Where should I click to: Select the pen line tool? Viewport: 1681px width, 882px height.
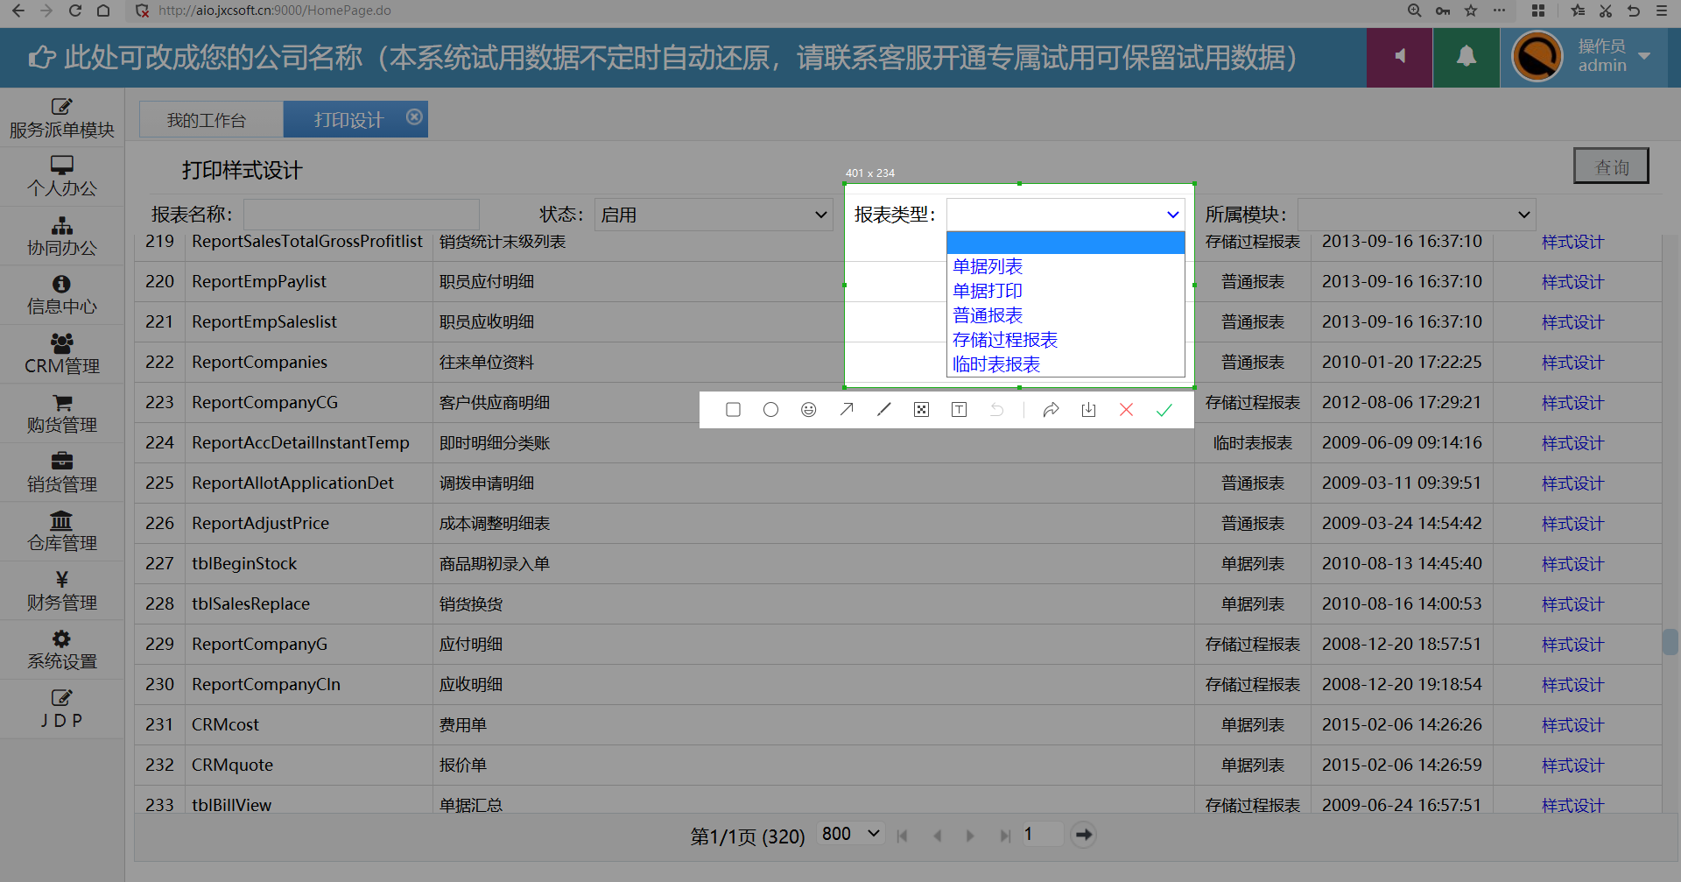point(884,410)
